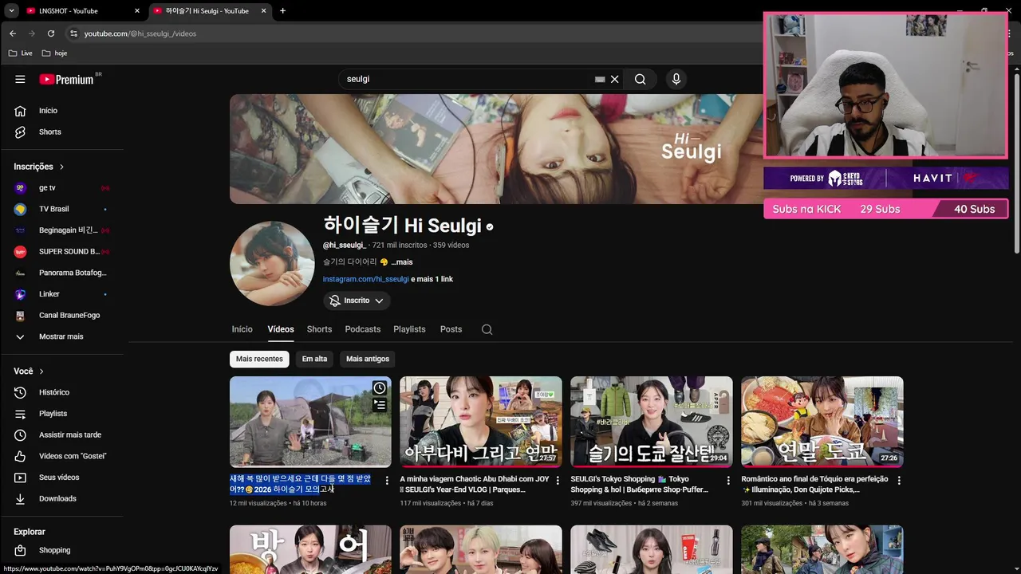Open options menu for 2026 하이슬기 video
The image size is (1021, 574).
(387, 481)
